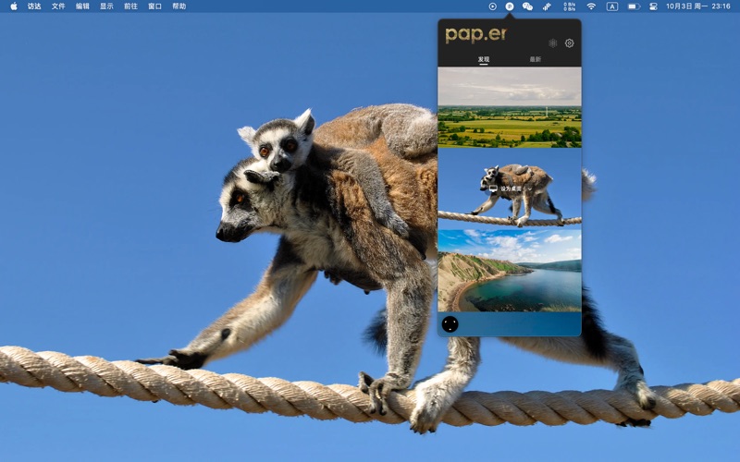Click the battery status icon

click(634, 6)
